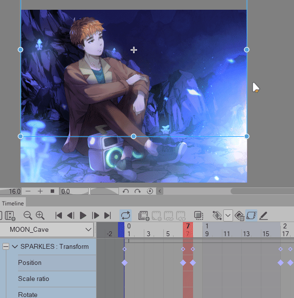
Task: Advance to the next frame
Action: point(96,215)
